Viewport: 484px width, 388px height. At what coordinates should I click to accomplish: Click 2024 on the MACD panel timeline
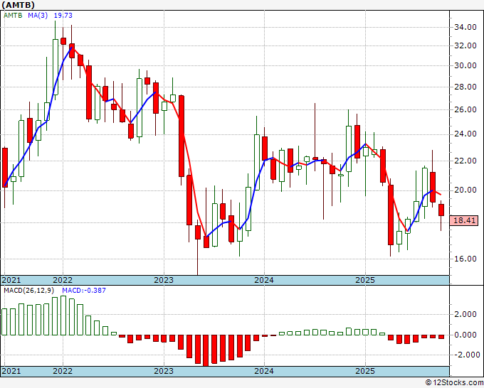click(264, 371)
